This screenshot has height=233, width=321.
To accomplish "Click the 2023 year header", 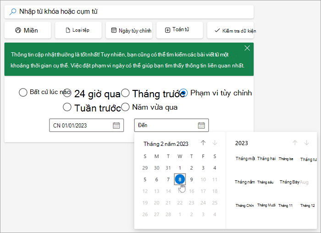I will point(242,143).
